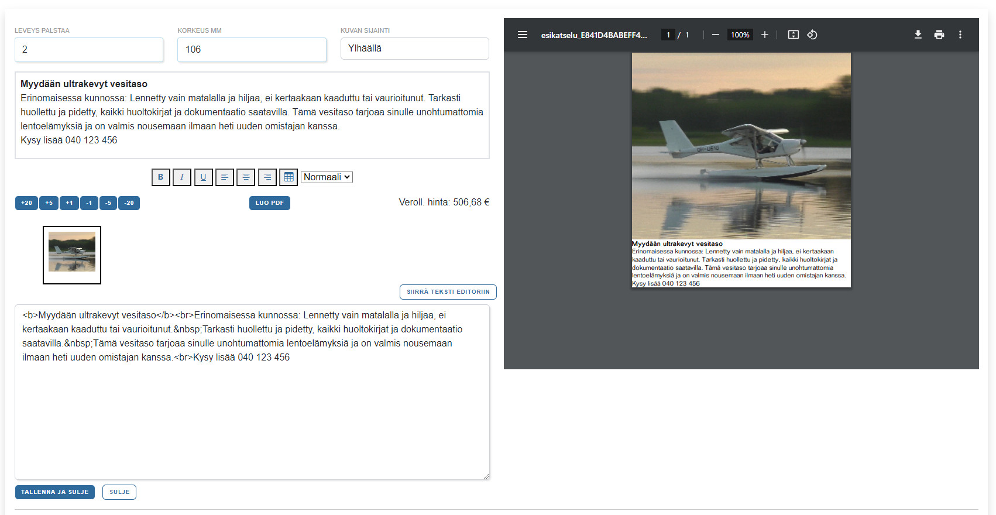Viewport: 996px width, 515px height.
Task: Click the Veroll. hinta: 506,68 € text
Action: [444, 202]
